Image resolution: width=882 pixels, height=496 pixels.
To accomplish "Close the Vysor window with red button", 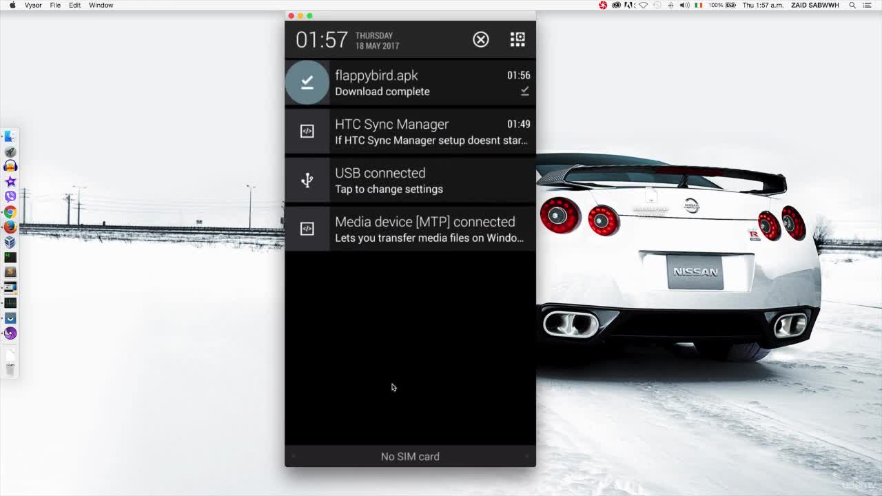I will pyautogui.click(x=291, y=16).
